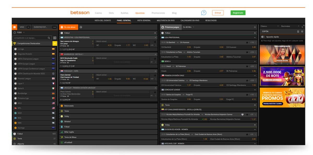Click the soccer ball icon next to En vivo ahora
The image size is (313, 155).
pyautogui.click(x=81, y=27)
